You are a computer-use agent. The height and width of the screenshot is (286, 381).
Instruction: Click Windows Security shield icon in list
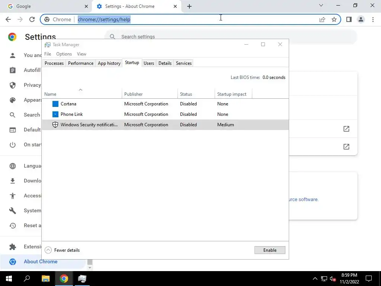tap(55, 125)
